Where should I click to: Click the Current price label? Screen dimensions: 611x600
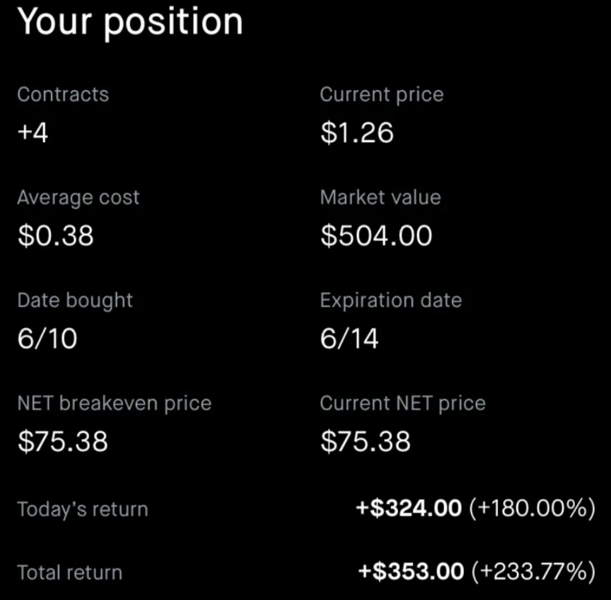pyautogui.click(x=381, y=95)
